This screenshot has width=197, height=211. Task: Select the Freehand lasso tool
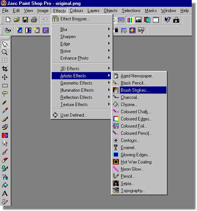5,94
